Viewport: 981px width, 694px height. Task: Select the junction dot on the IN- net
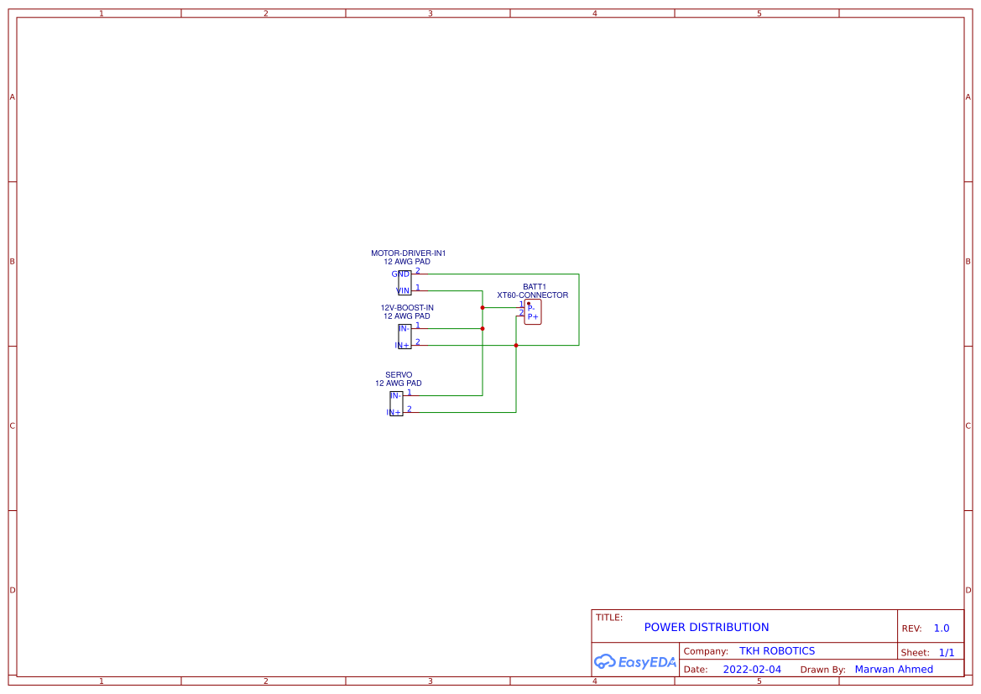(482, 329)
